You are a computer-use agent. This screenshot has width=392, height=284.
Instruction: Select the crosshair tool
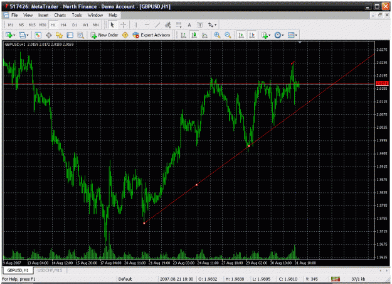pyautogui.click(x=124, y=25)
